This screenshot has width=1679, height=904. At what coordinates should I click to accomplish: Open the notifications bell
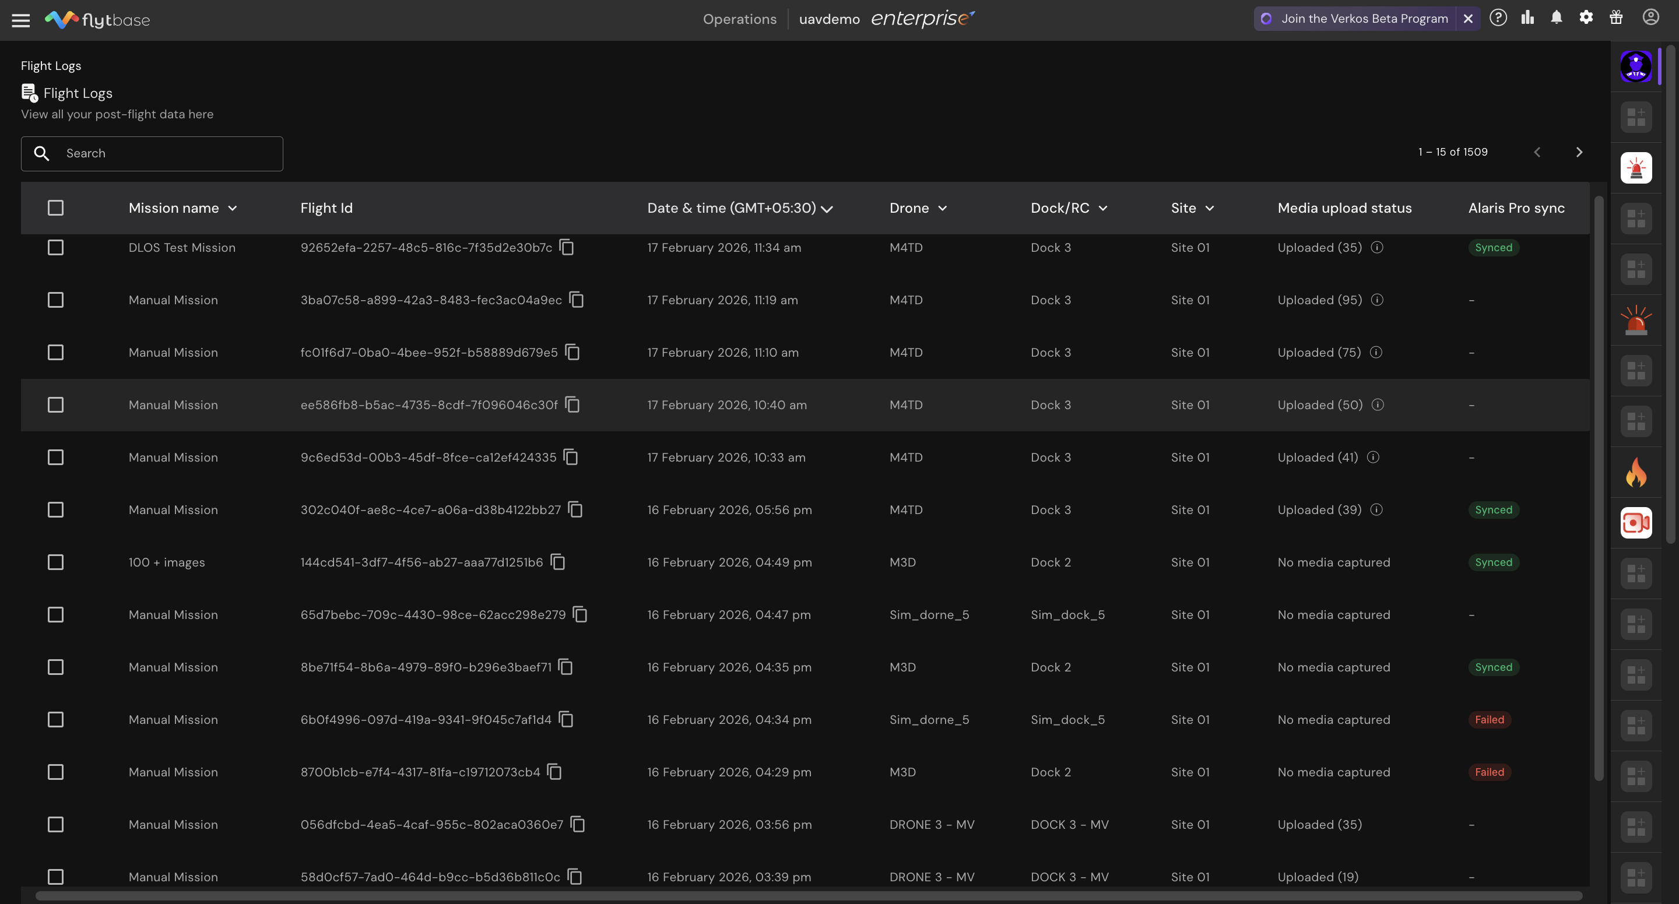click(x=1557, y=17)
